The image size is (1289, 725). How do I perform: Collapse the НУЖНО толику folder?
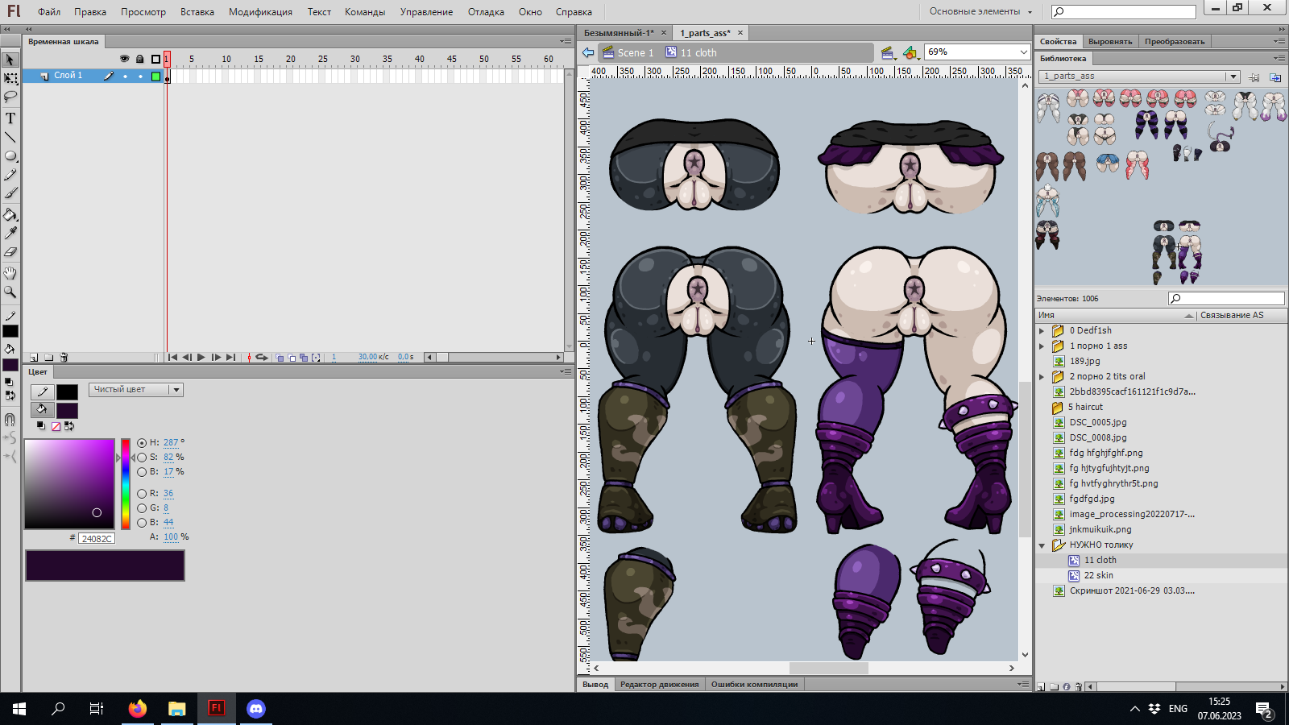tap(1042, 545)
